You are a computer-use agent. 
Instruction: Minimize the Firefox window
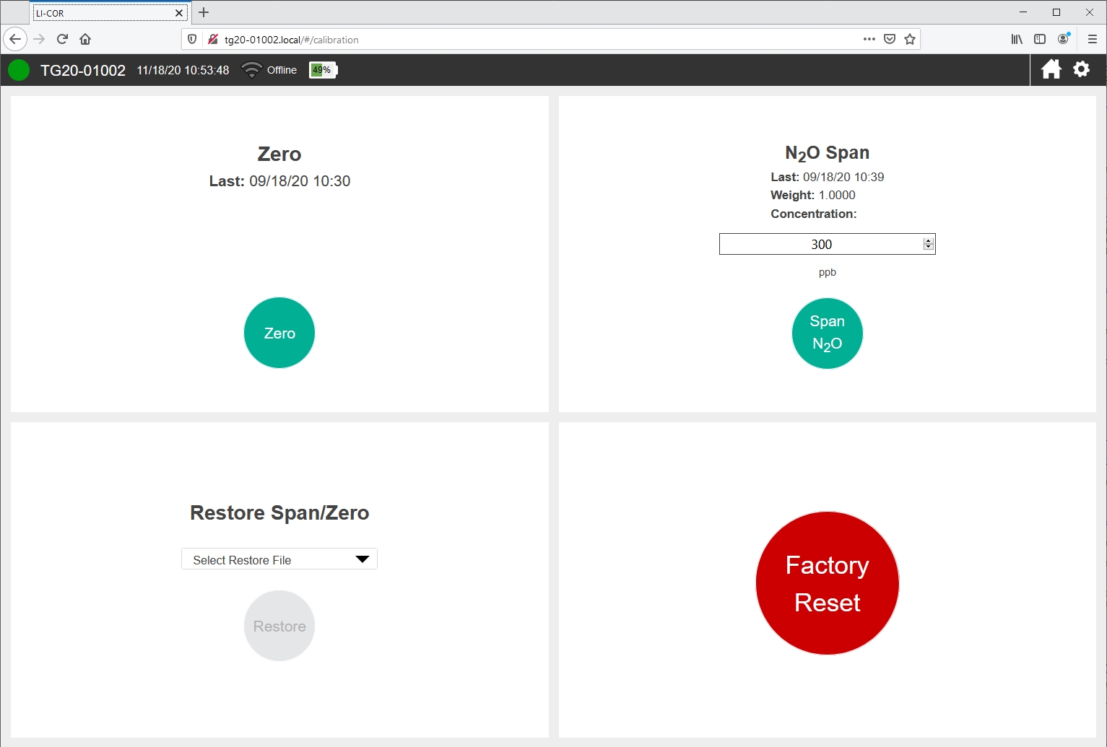[1023, 12]
